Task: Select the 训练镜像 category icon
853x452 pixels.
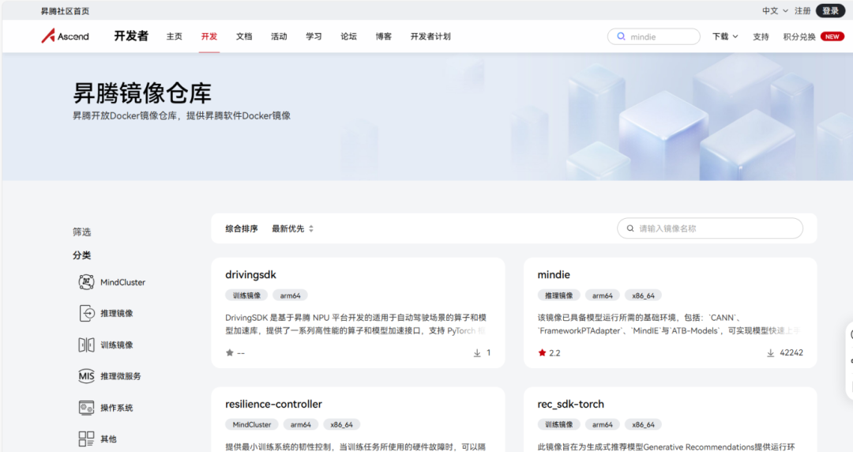Action: (x=86, y=345)
